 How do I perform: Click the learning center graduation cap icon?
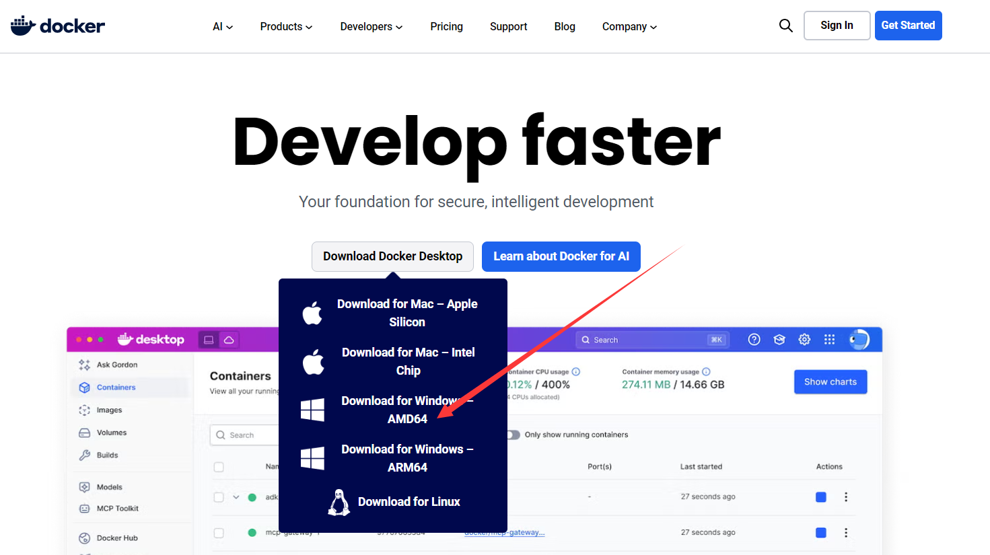[x=779, y=340]
